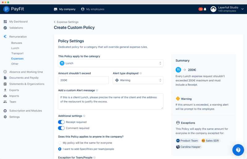
Task: Open Statements & Organizations section
Action: [27, 84]
